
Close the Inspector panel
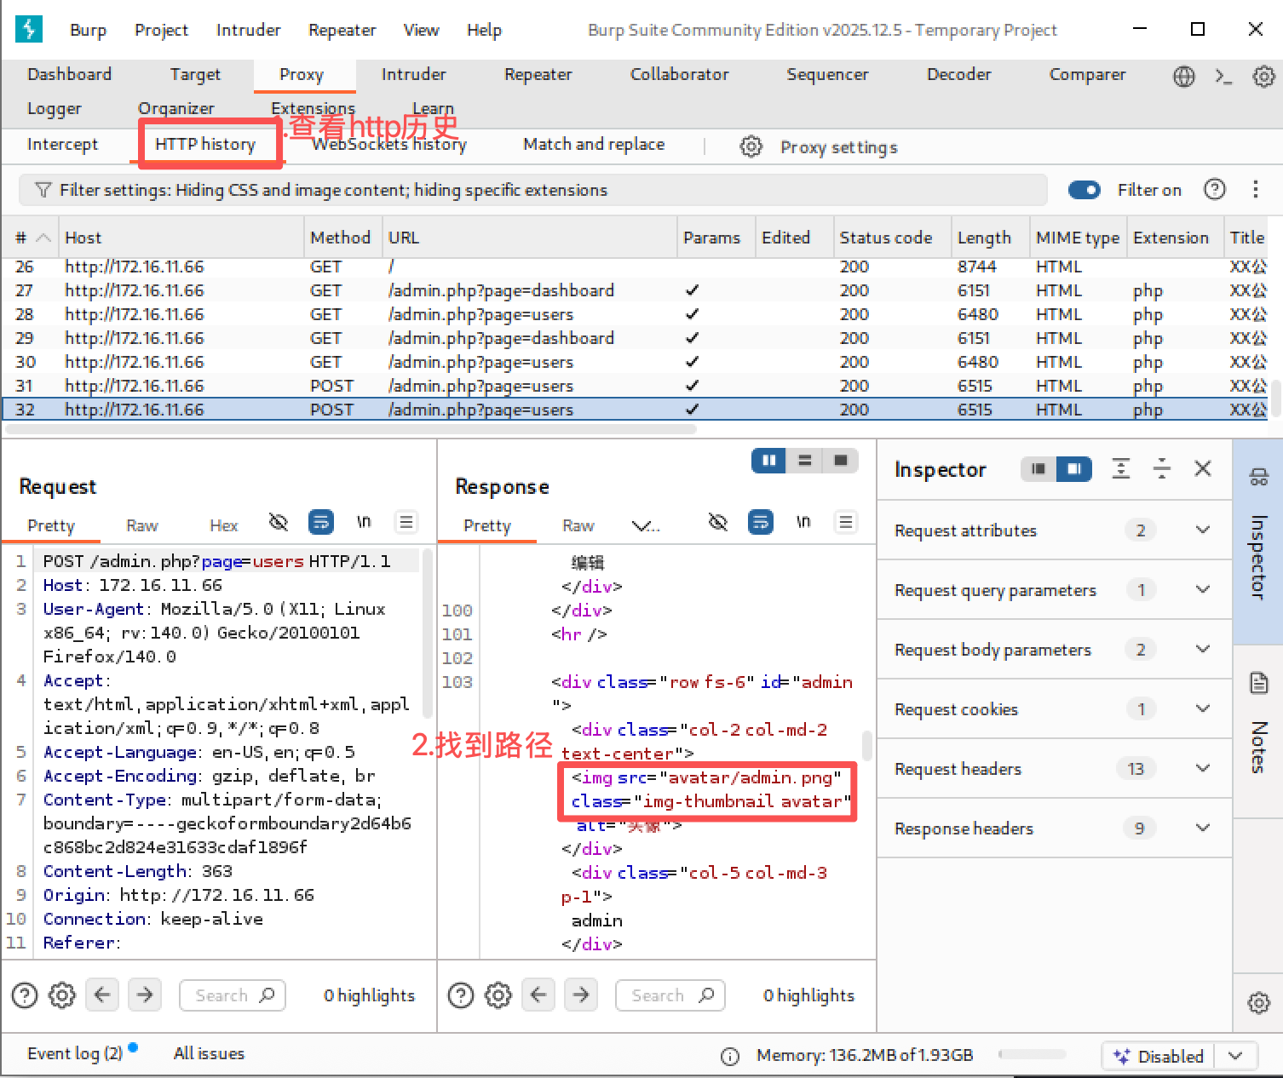tap(1202, 468)
